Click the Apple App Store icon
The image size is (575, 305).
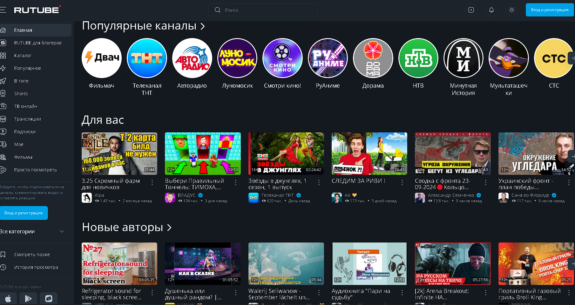pyautogui.click(x=8, y=299)
